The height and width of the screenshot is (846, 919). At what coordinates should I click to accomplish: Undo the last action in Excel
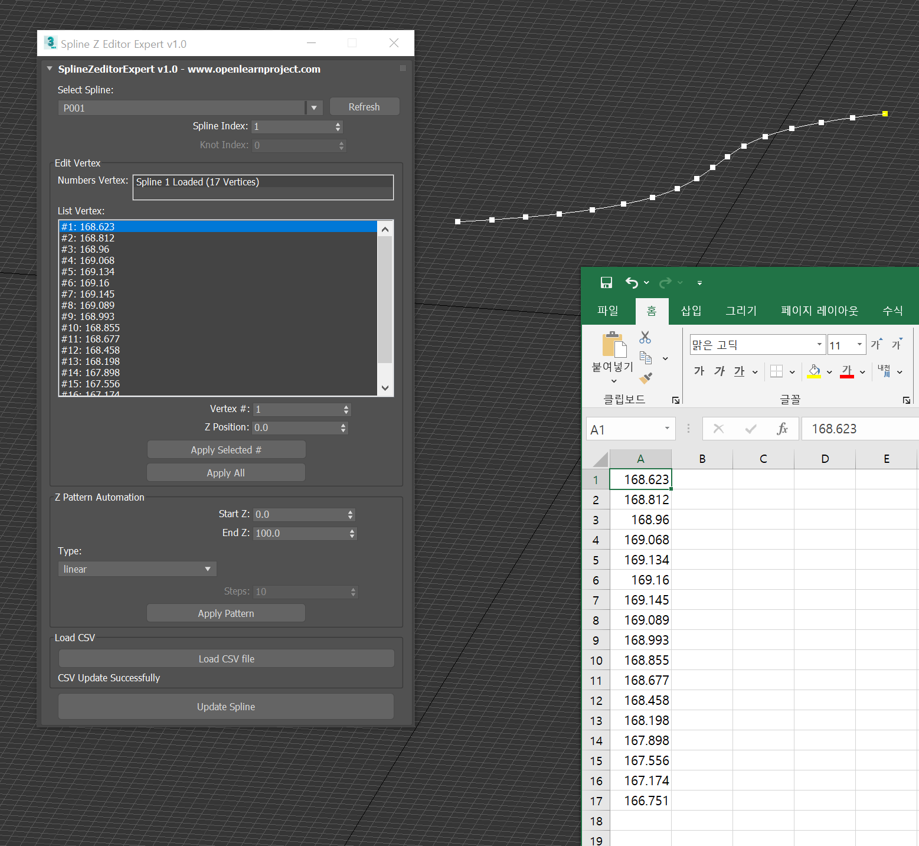(632, 283)
